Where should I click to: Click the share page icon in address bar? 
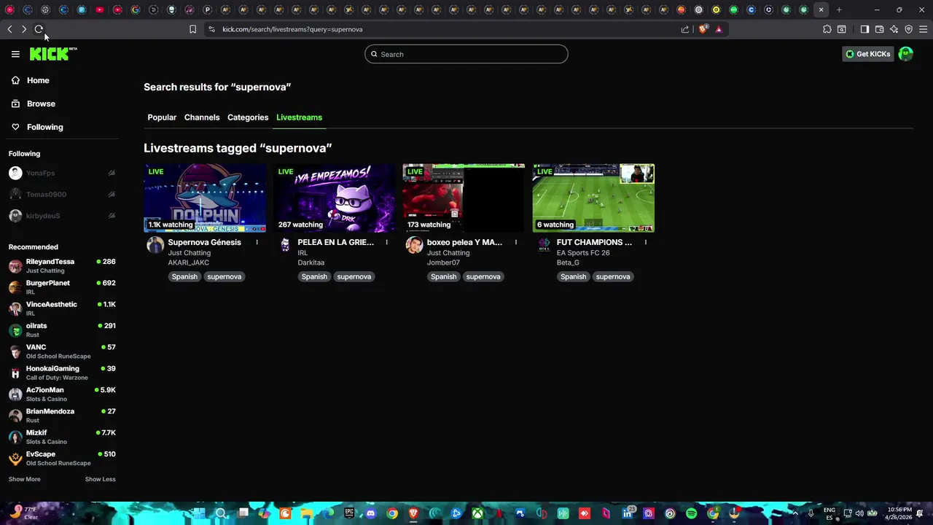coord(685,29)
